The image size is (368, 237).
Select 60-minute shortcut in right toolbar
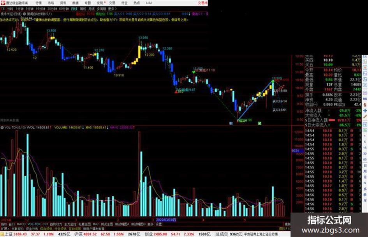tap(365, 160)
